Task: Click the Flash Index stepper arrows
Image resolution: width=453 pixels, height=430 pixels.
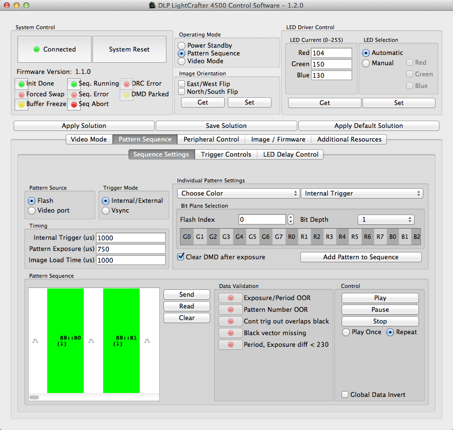Action: [x=290, y=219]
